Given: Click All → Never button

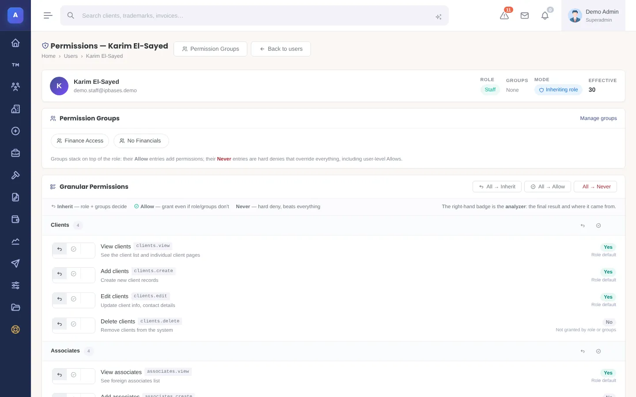Looking at the screenshot, I should pyautogui.click(x=595, y=187).
